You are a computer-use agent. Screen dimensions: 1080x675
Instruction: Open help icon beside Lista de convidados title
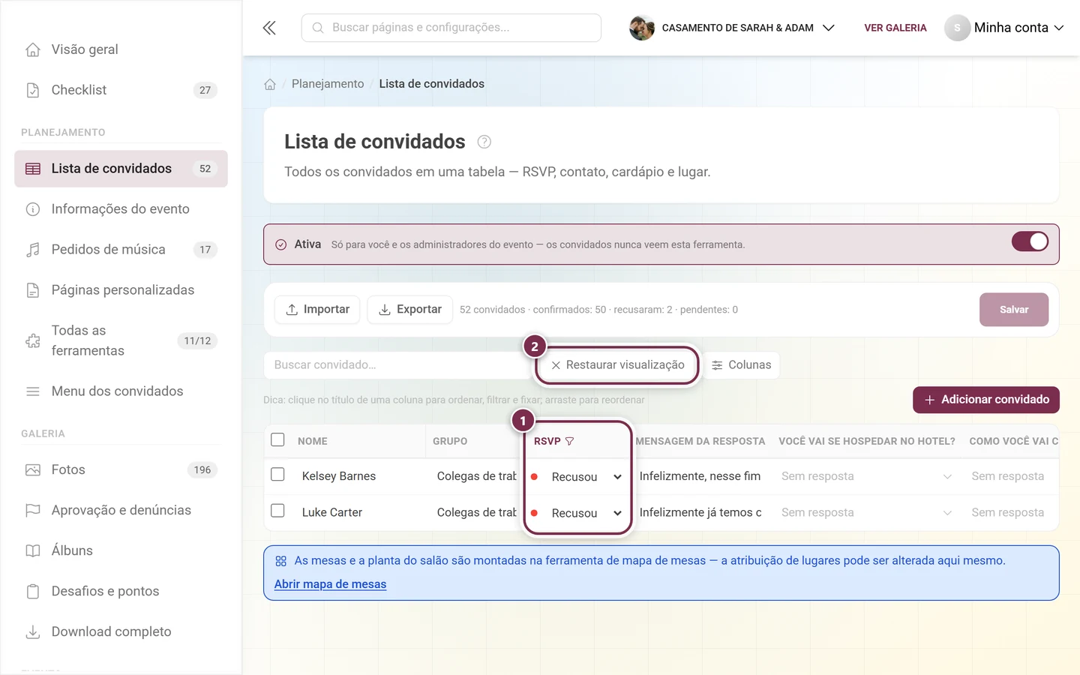pos(484,142)
